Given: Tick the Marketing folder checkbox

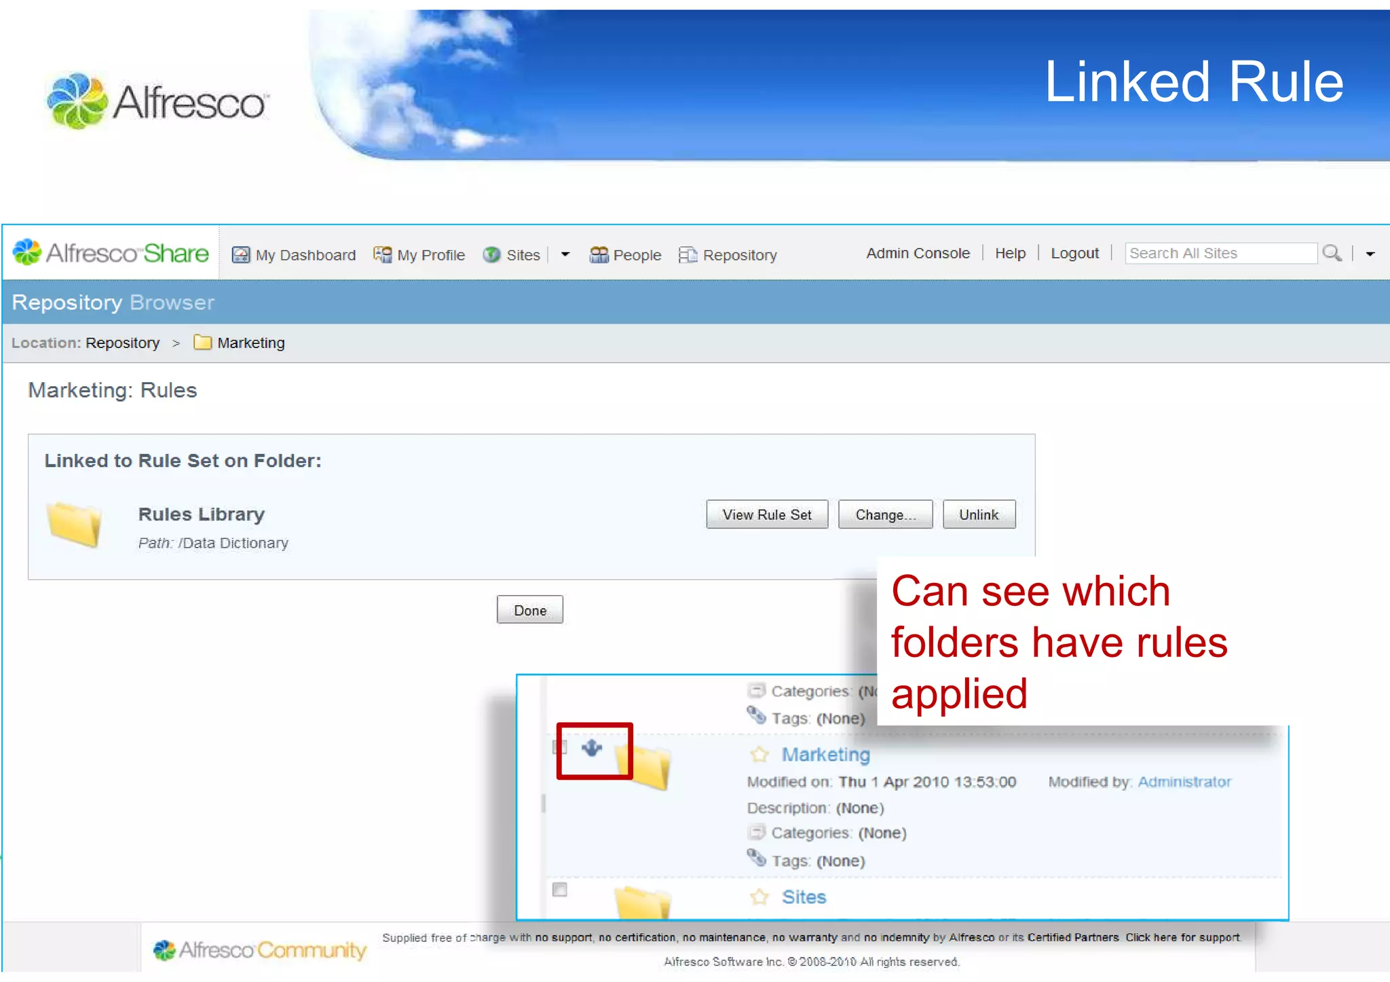Looking at the screenshot, I should pos(560,747).
